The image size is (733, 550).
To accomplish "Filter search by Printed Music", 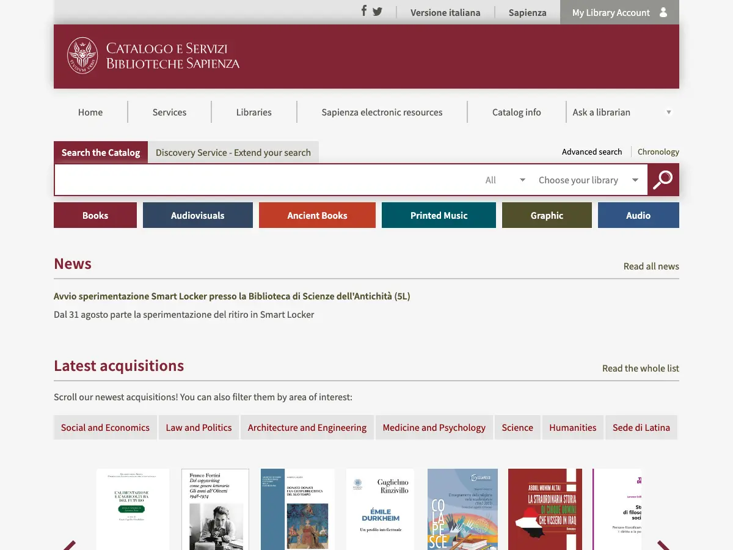I will click(x=439, y=216).
